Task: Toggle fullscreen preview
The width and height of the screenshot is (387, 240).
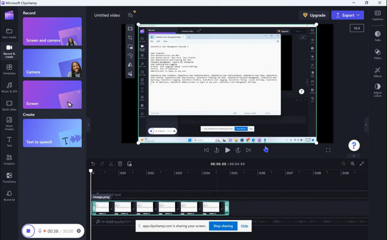Action: pyautogui.click(x=328, y=150)
